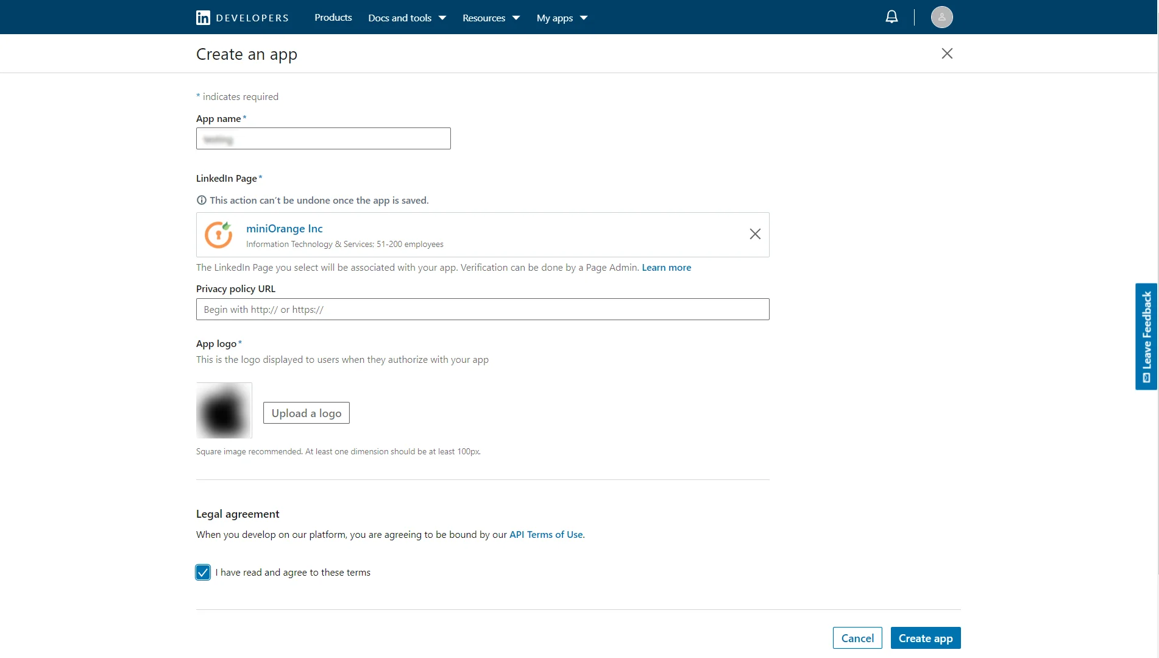Remove the selected miniOrange Inc page
The width and height of the screenshot is (1159, 658).
click(x=755, y=234)
